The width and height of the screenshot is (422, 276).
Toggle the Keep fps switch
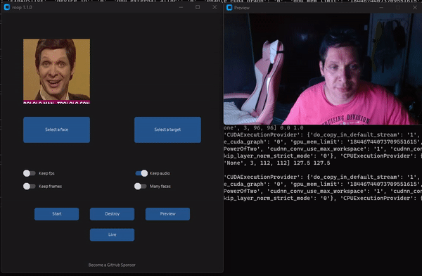(x=29, y=173)
